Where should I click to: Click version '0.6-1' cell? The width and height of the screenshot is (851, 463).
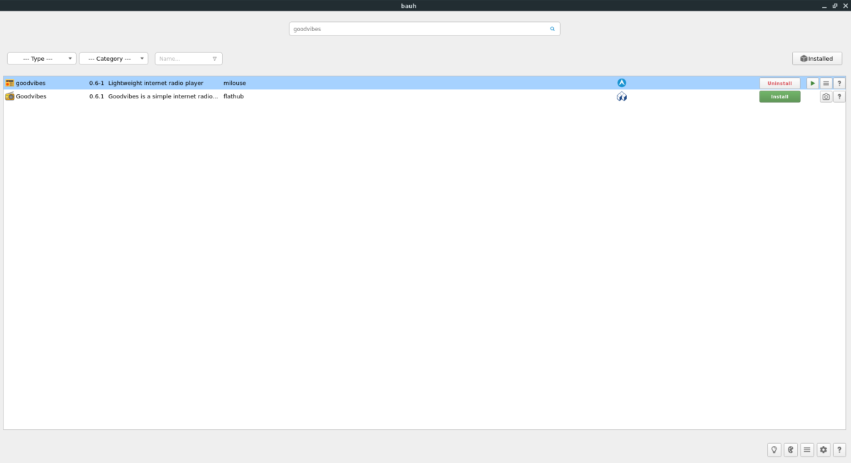[x=96, y=83]
